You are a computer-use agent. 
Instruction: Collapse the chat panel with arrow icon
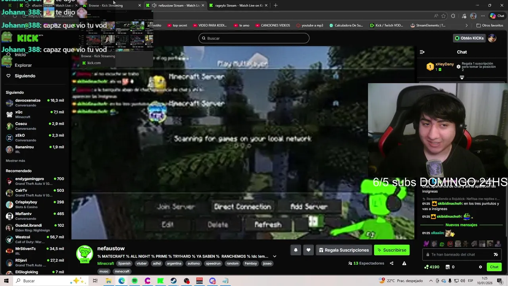pyautogui.click(x=422, y=52)
